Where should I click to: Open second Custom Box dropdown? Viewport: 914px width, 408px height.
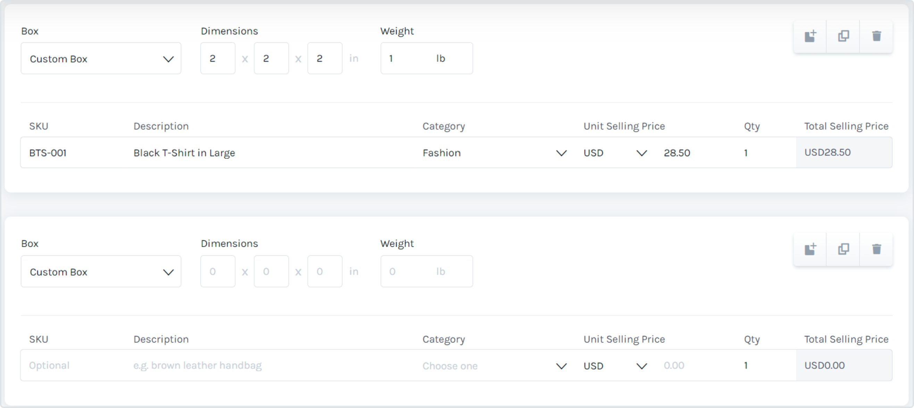click(101, 272)
